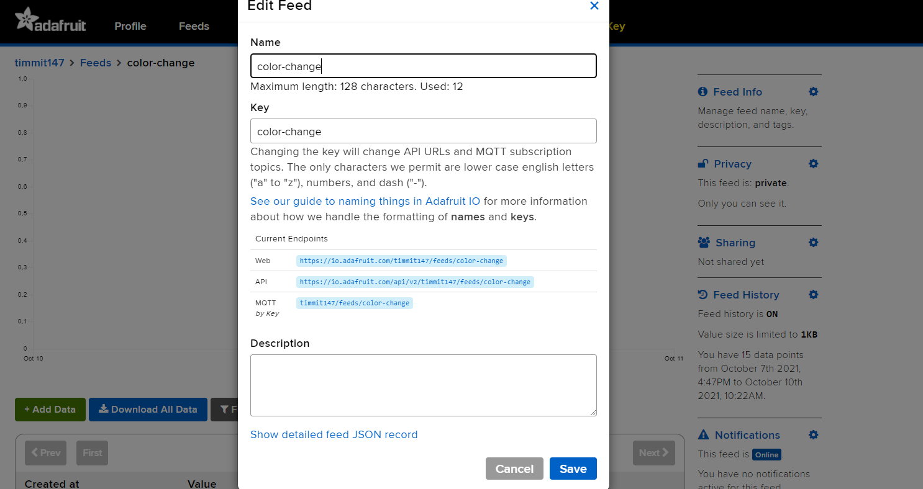
Task: Click the Not shared yet text
Action: pos(731,262)
